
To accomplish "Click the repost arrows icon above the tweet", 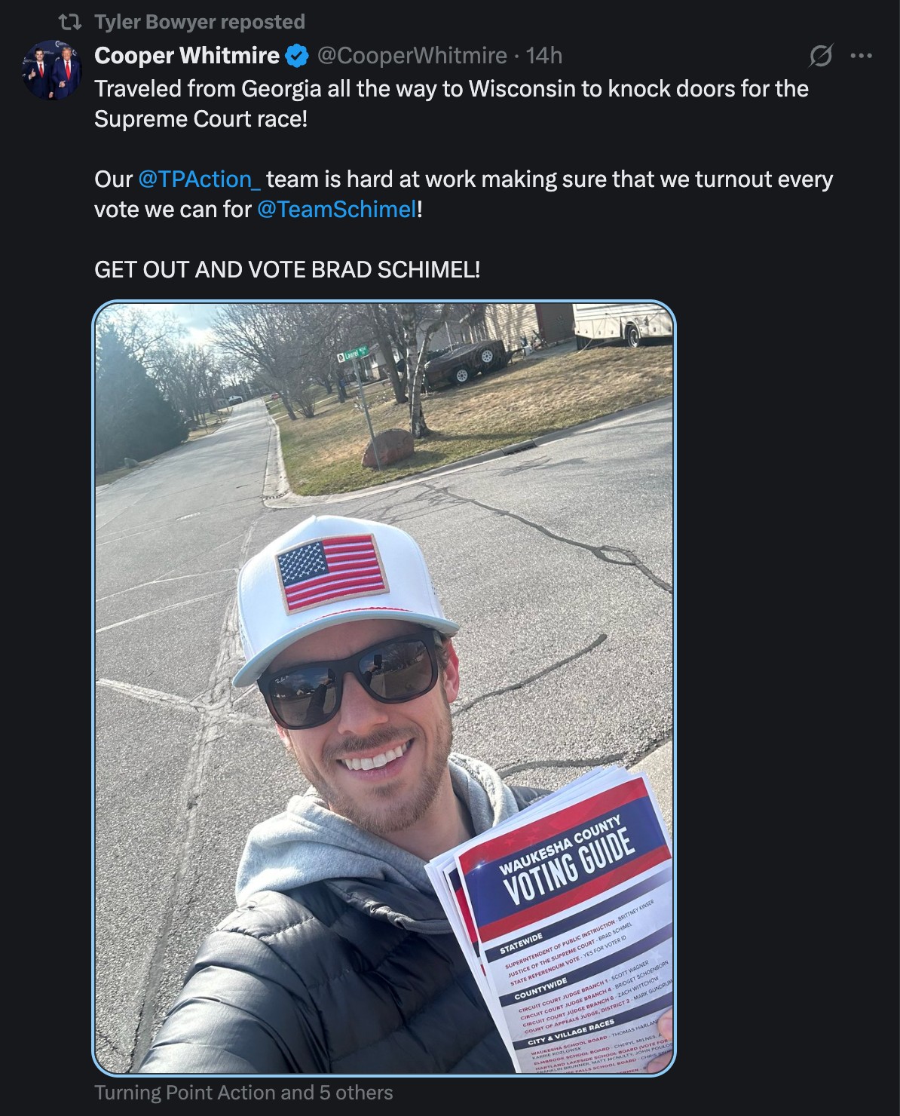I will [x=70, y=22].
